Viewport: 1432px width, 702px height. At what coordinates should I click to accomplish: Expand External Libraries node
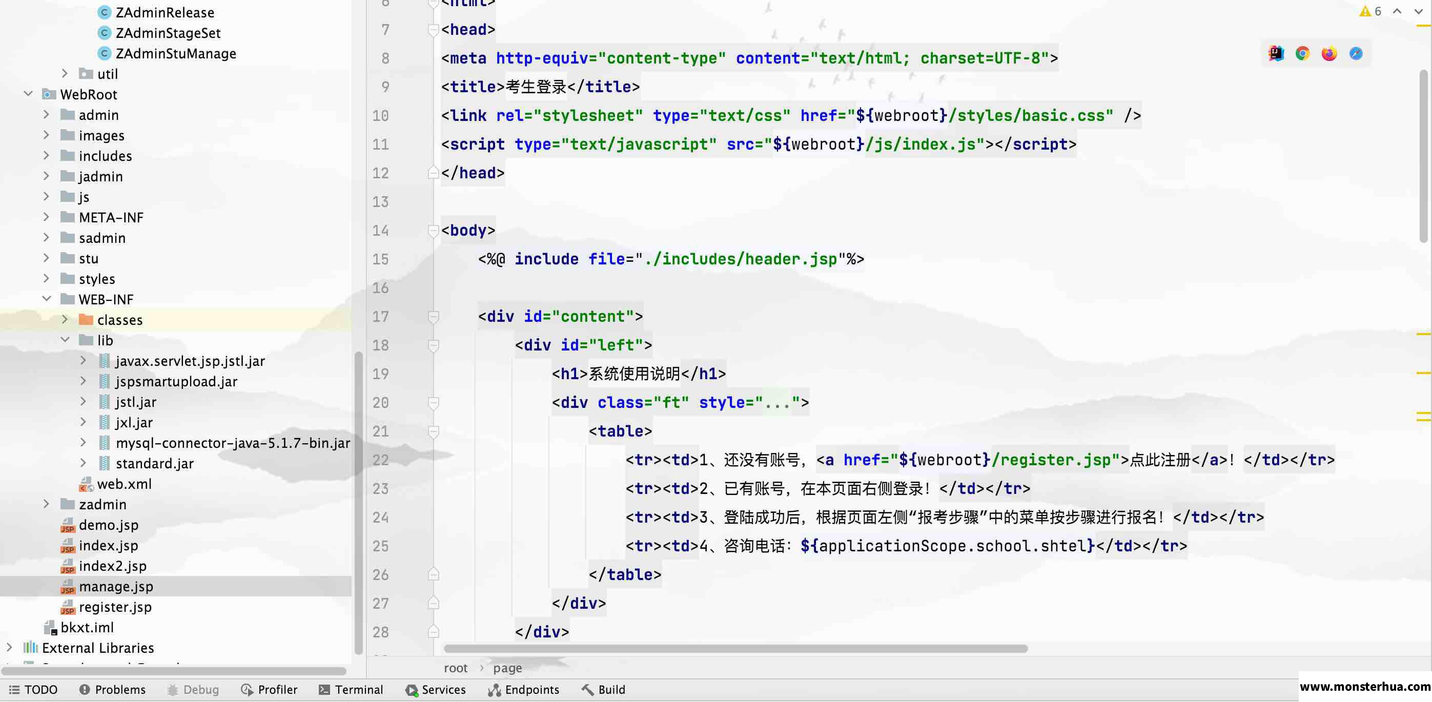(x=9, y=648)
